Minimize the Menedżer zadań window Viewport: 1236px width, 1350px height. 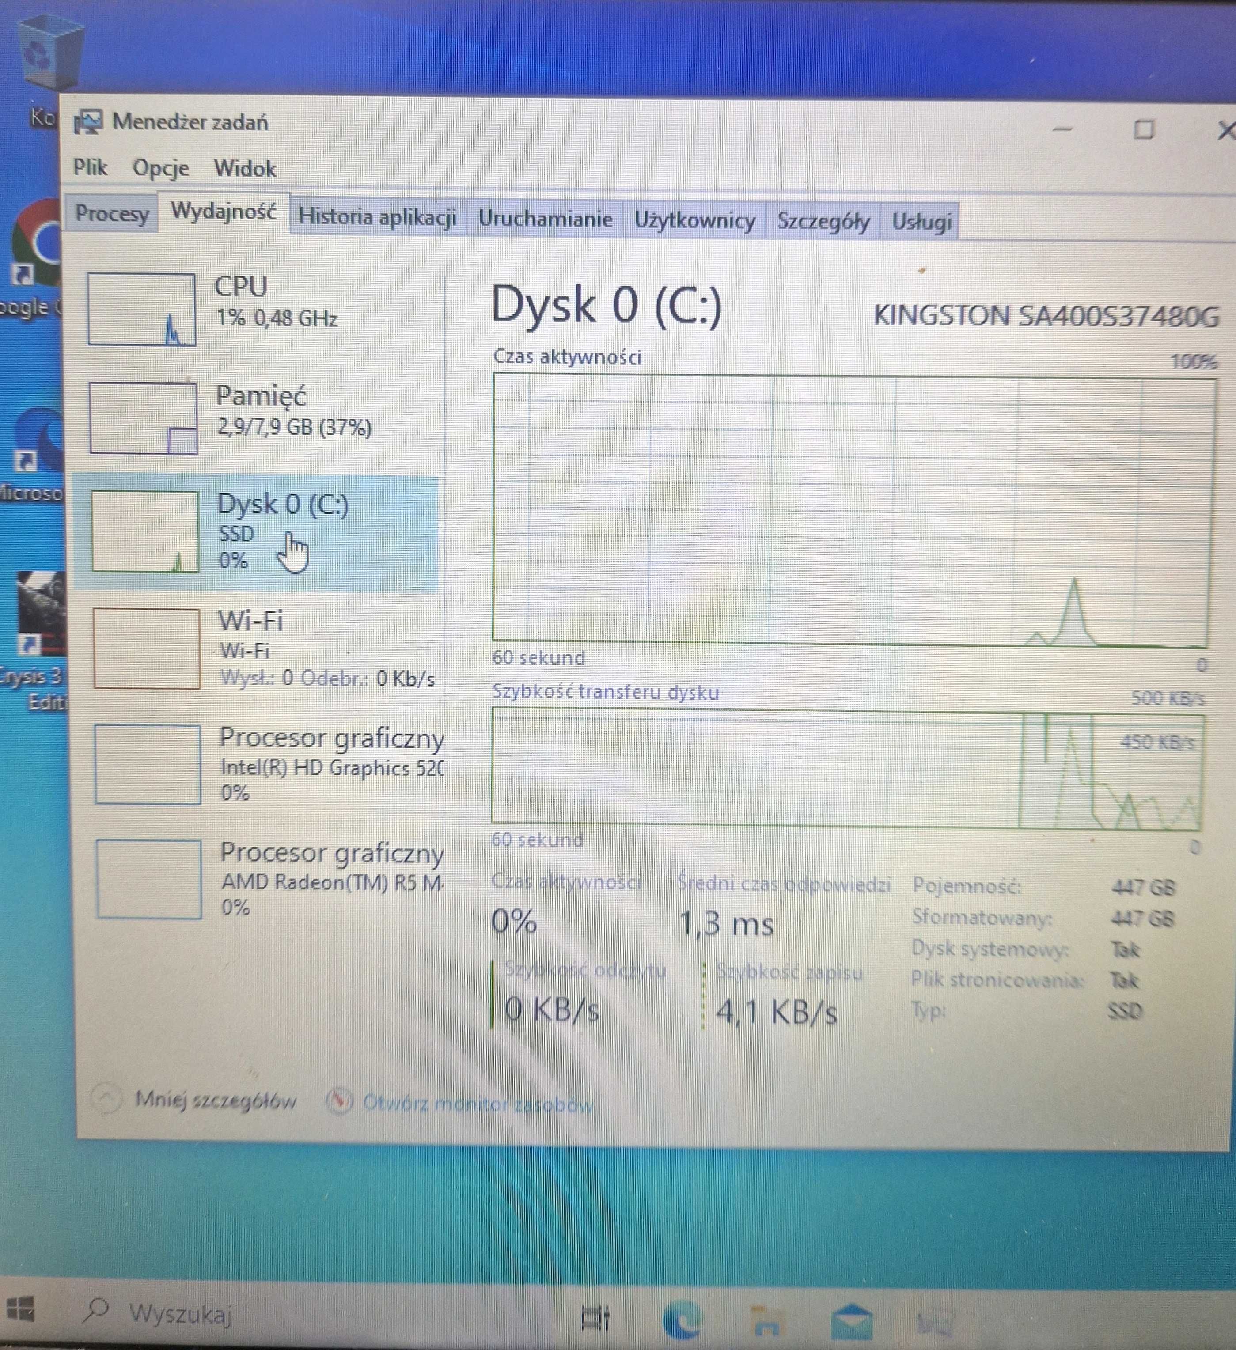tap(1062, 129)
